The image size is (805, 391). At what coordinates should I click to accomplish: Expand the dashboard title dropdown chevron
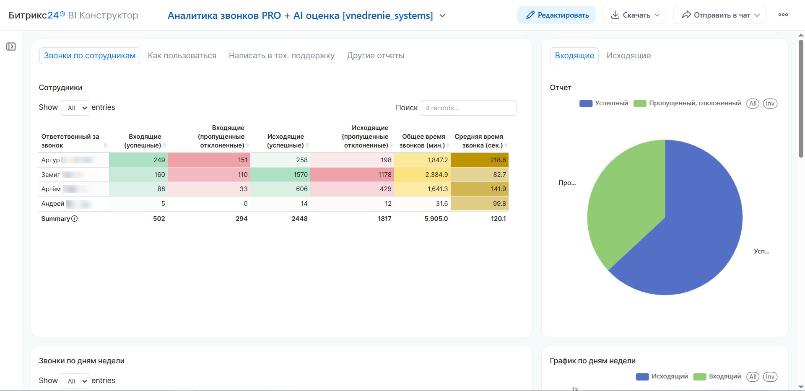point(442,16)
